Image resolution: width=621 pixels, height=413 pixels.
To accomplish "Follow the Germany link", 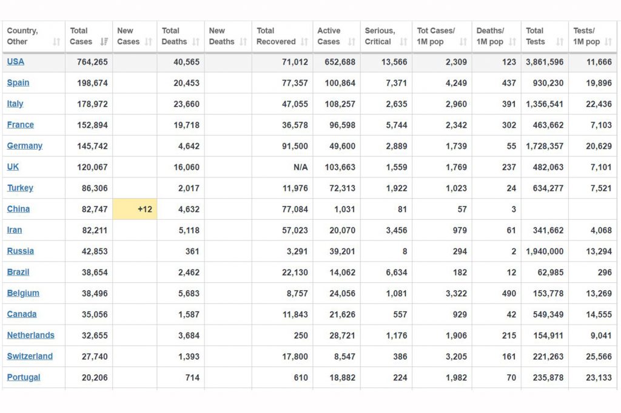I will tap(25, 146).
